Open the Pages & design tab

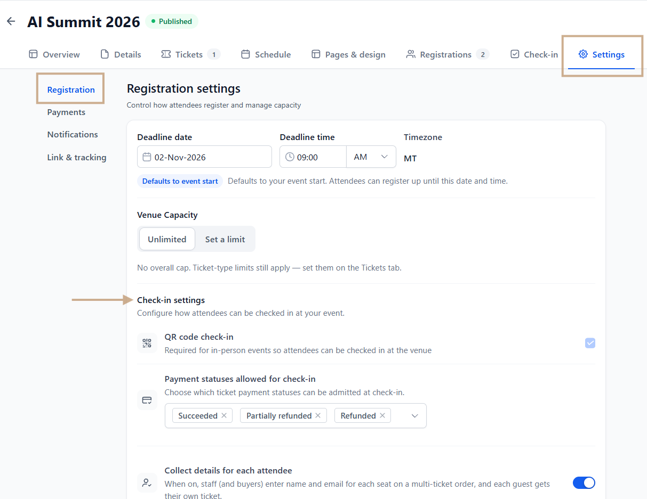tap(348, 54)
